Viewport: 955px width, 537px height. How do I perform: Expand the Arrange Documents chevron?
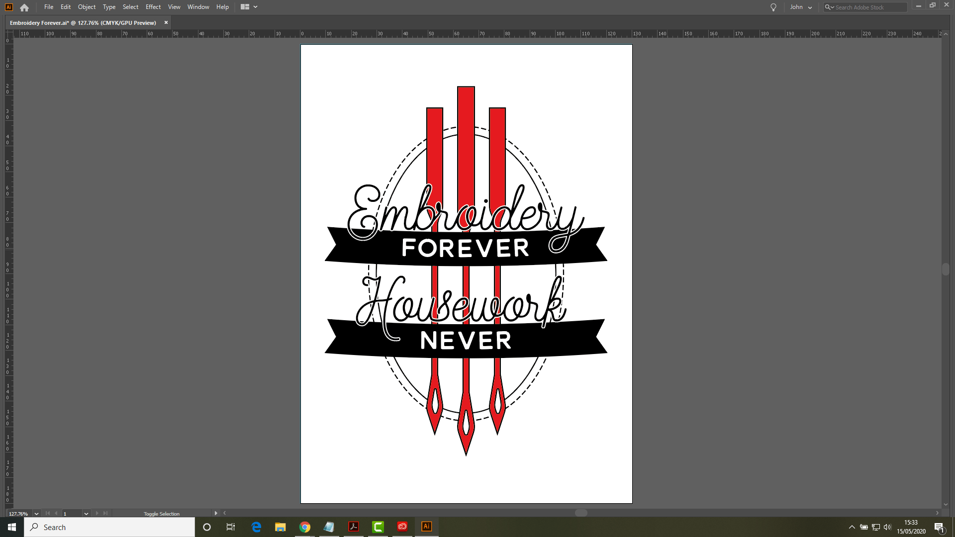256,7
